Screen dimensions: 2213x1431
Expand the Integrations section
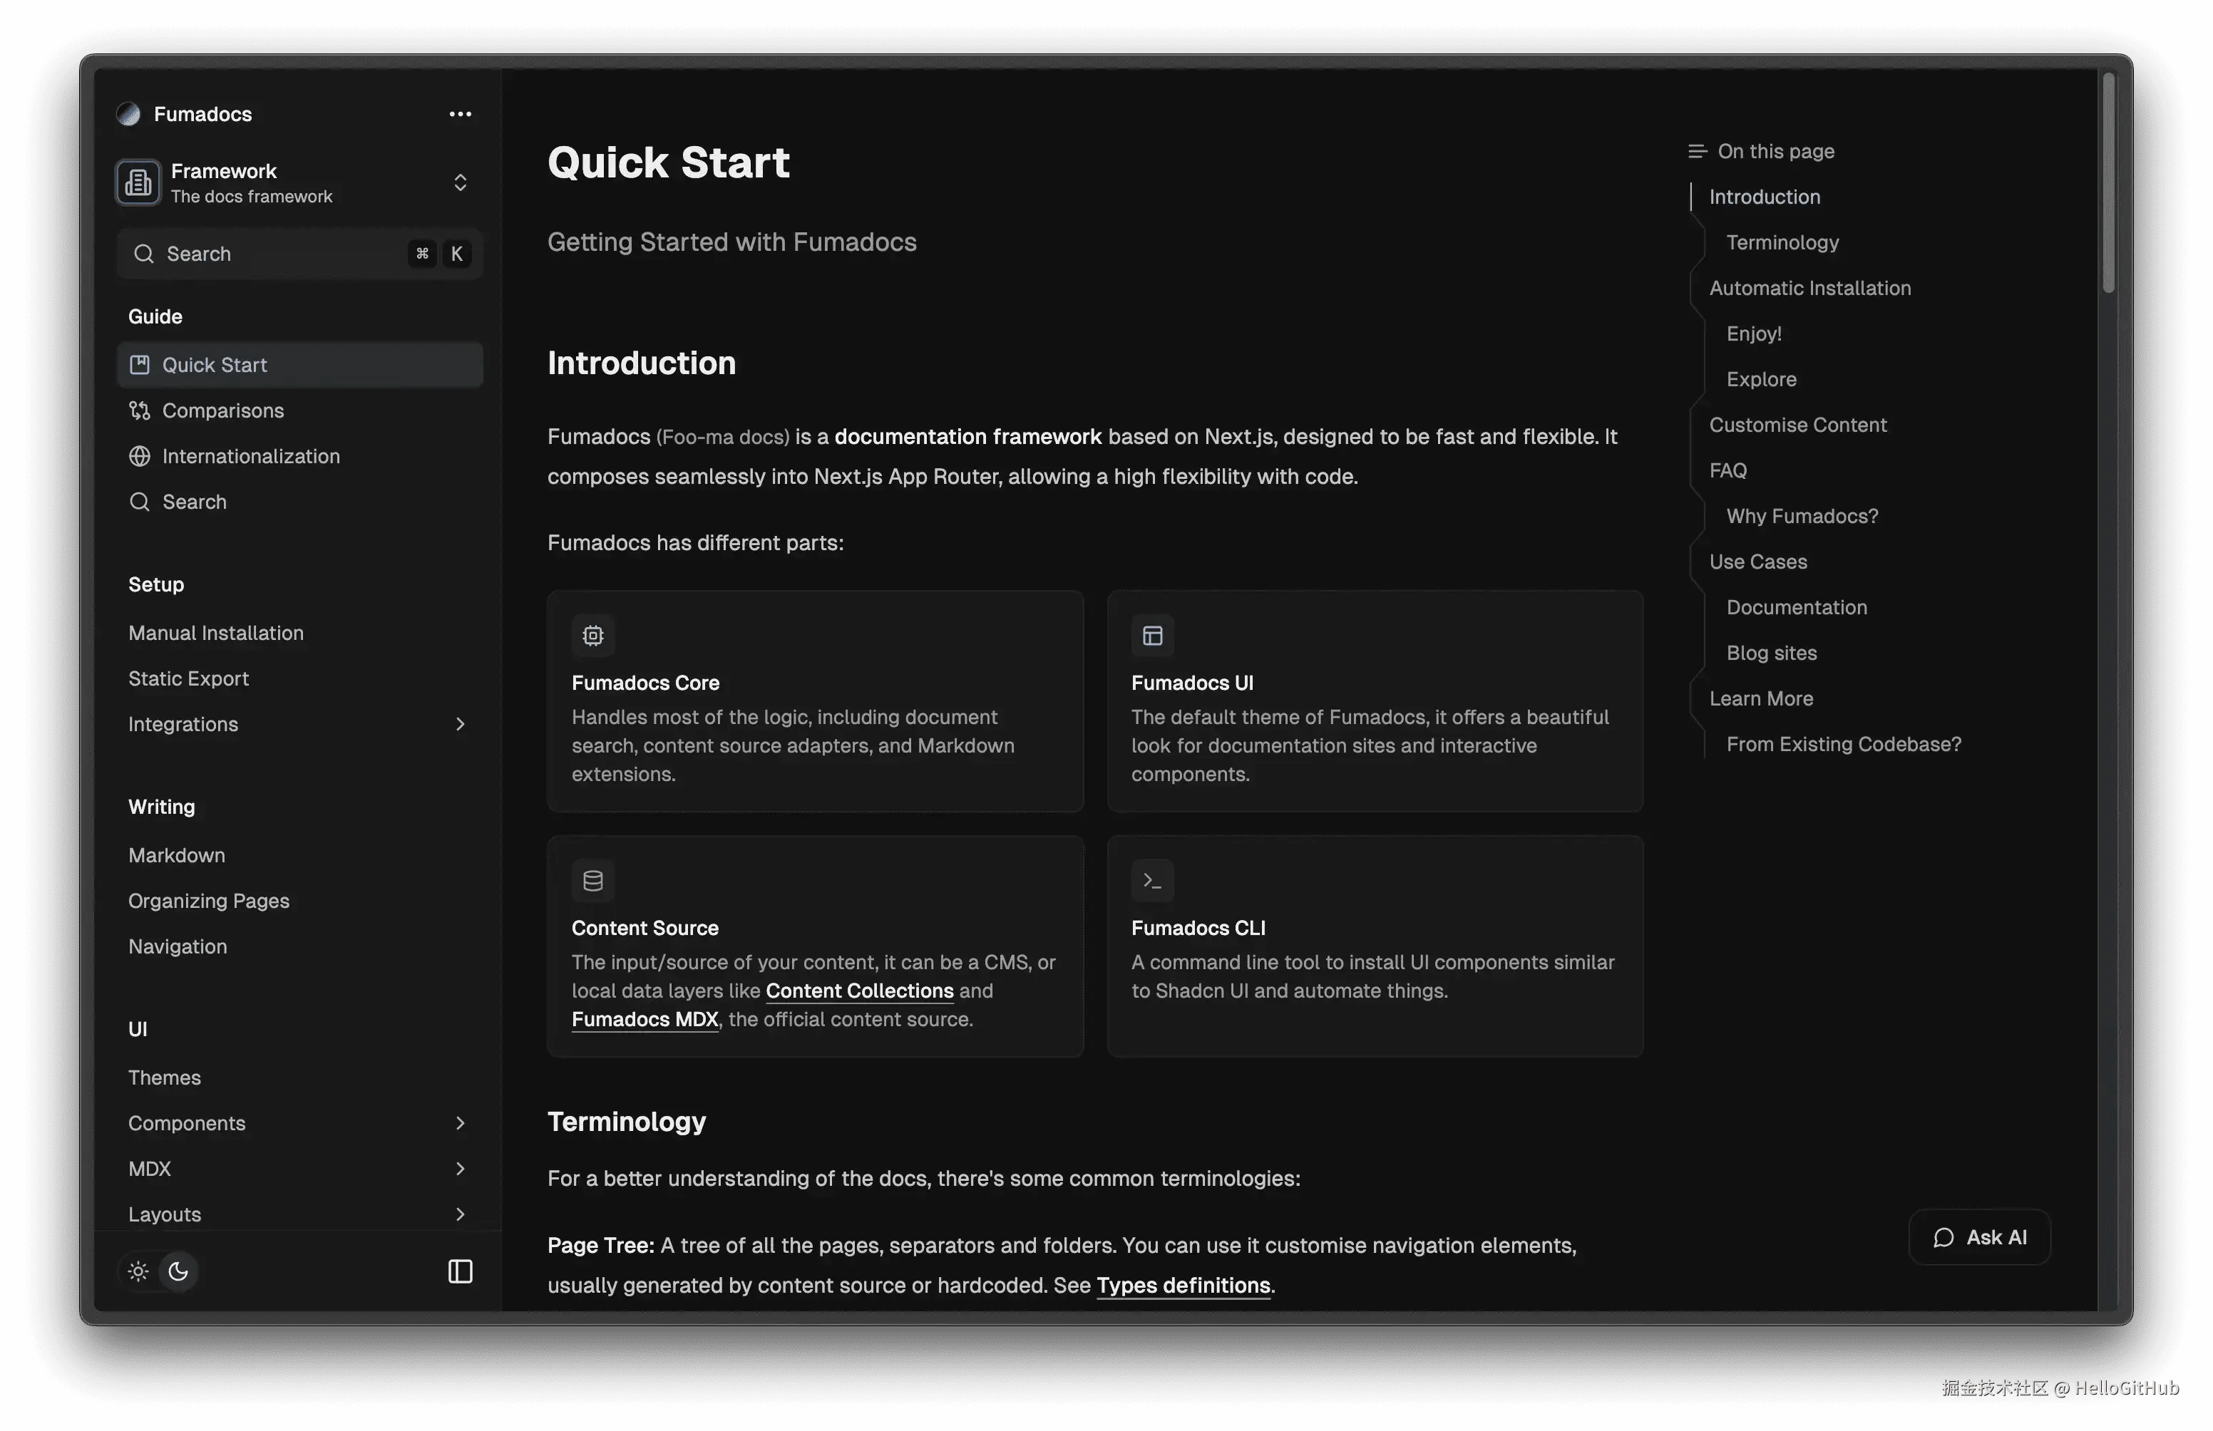click(459, 724)
